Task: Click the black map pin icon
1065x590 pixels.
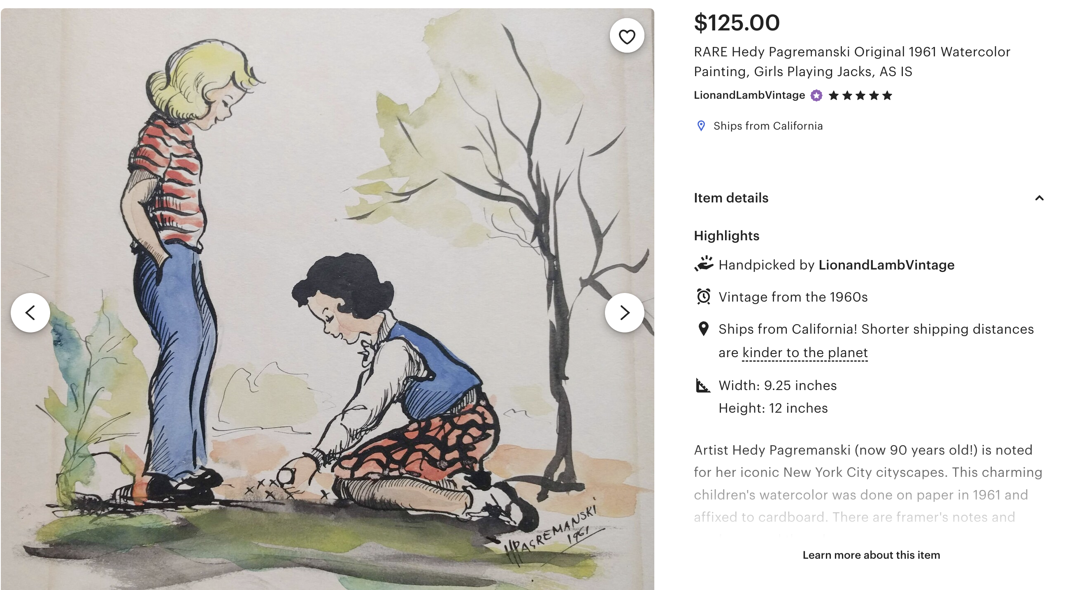Action: pyautogui.click(x=703, y=329)
